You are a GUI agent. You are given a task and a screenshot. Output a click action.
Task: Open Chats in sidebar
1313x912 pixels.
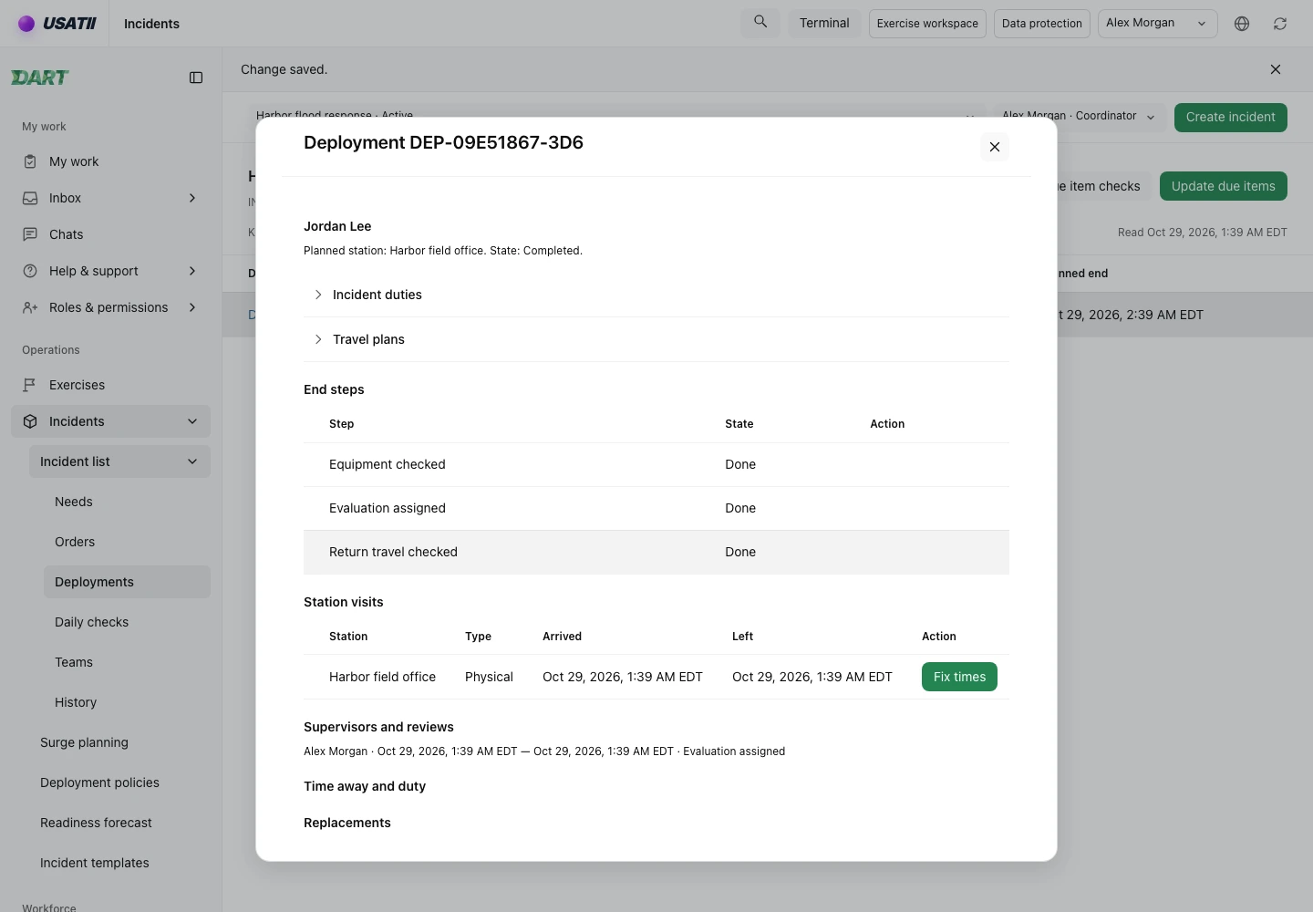110,234
